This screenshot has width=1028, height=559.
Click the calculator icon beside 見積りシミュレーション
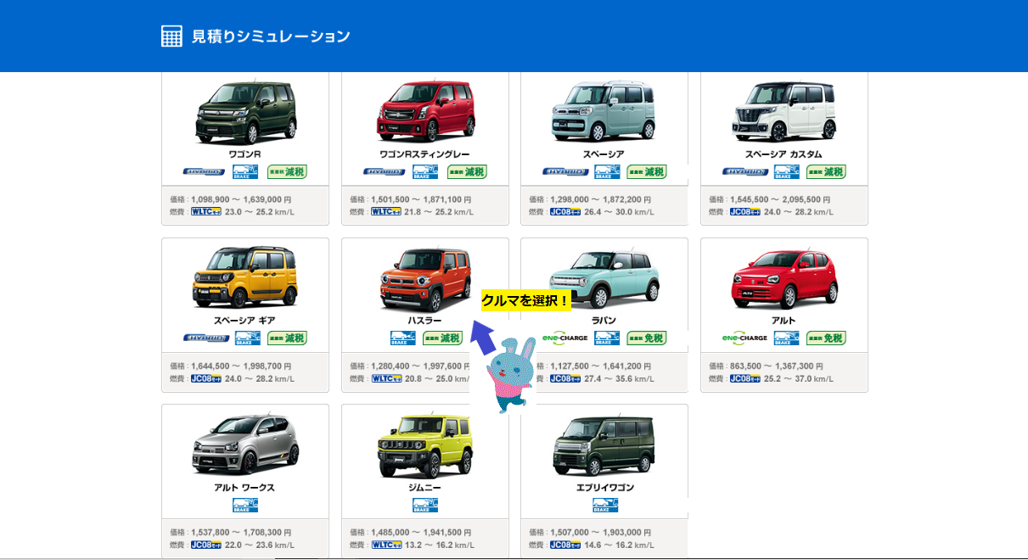tap(171, 36)
